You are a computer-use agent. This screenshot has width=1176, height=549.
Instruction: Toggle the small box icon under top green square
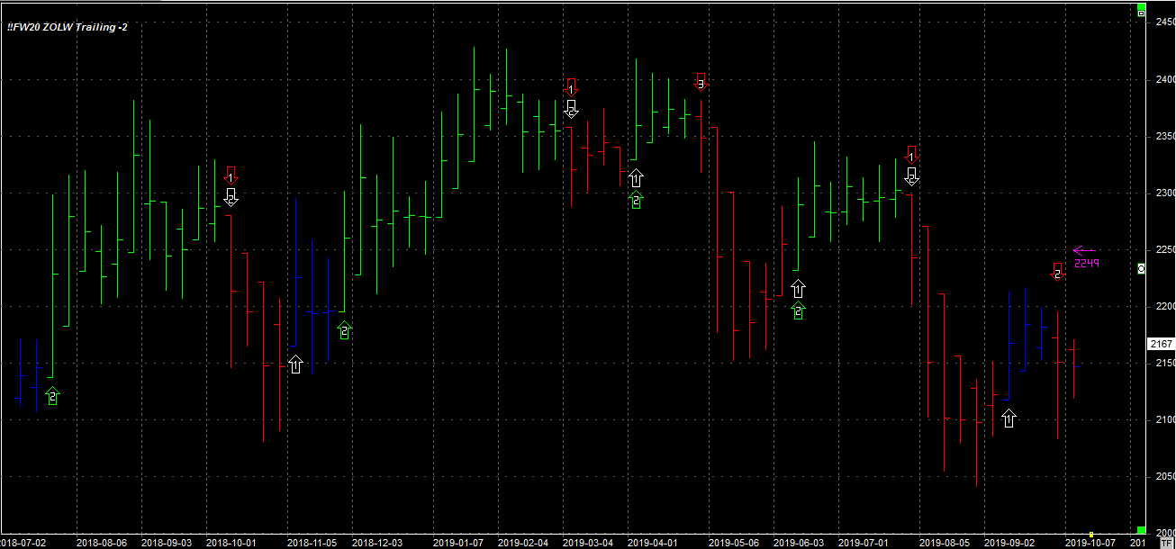coord(1140,13)
